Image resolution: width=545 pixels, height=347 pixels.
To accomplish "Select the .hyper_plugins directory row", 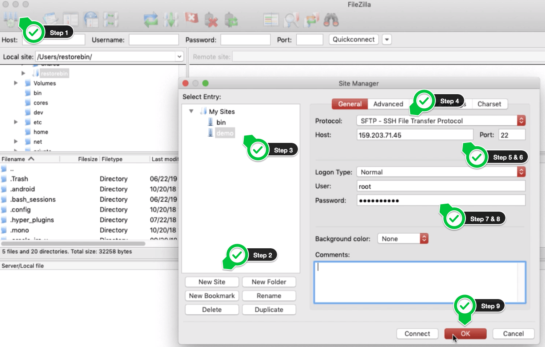I will point(89,220).
